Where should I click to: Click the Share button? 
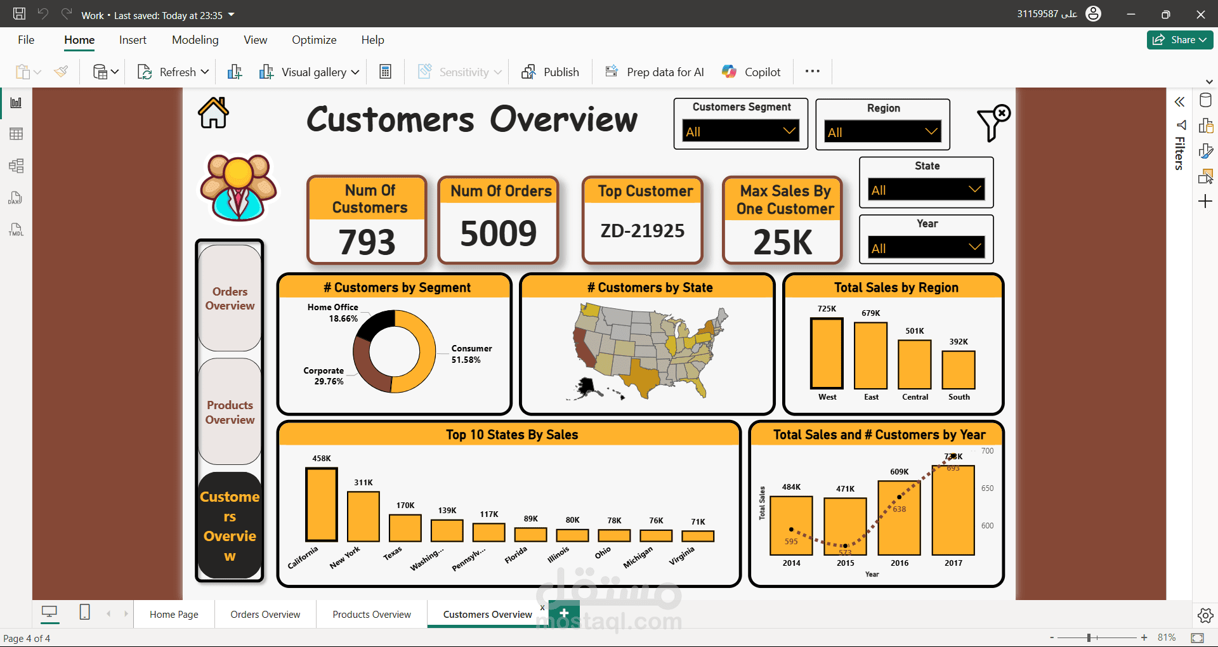[x=1179, y=39]
